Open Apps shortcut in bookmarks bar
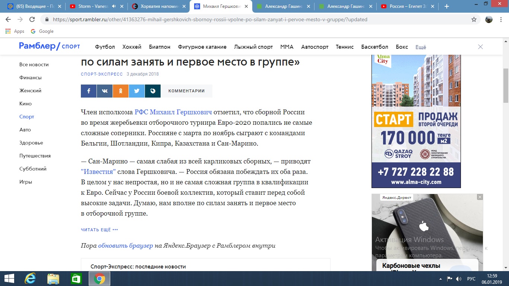The height and width of the screenshot is (286, 509). pos(15,31)
